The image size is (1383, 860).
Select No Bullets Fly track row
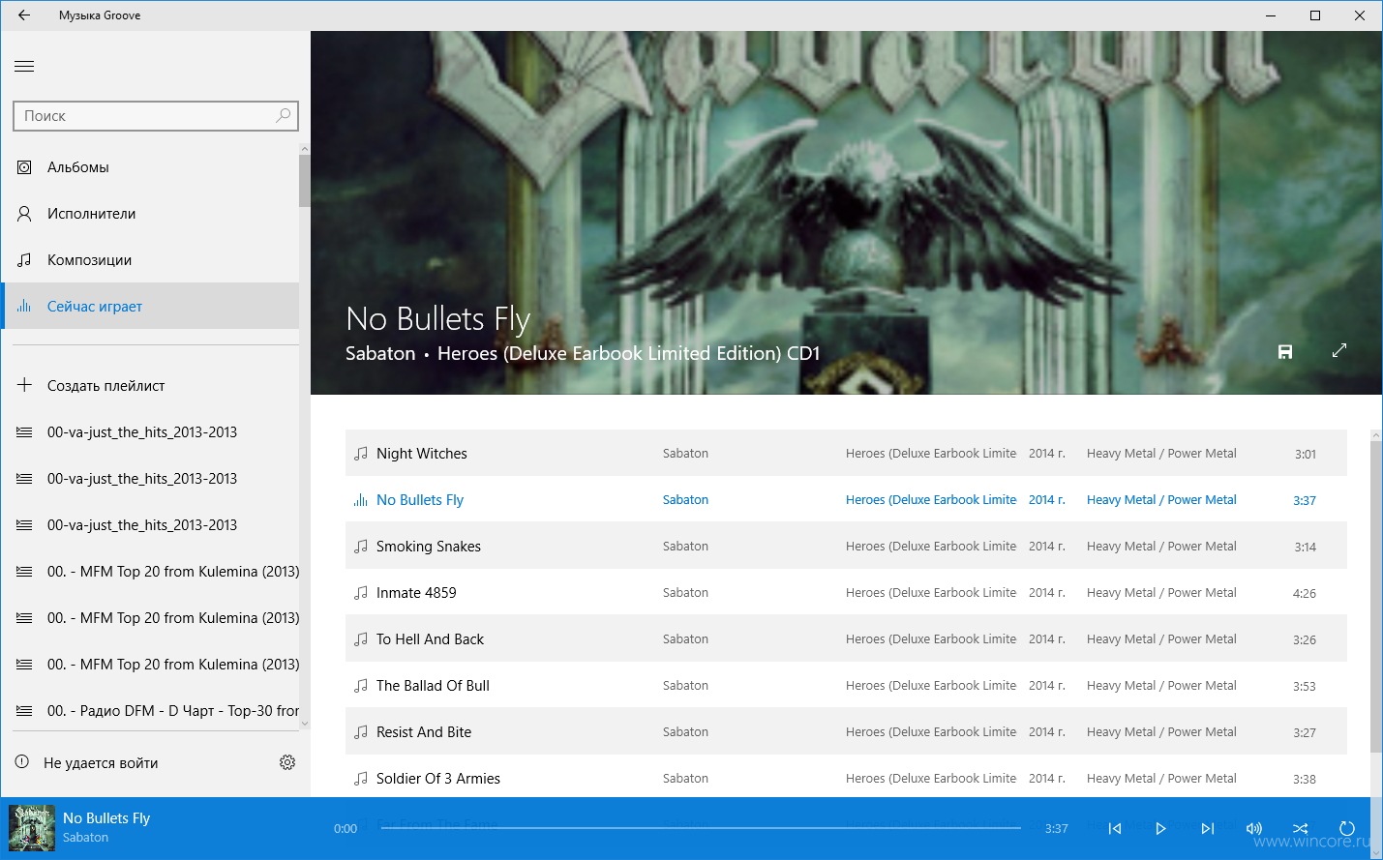click(x=846, y=500)
